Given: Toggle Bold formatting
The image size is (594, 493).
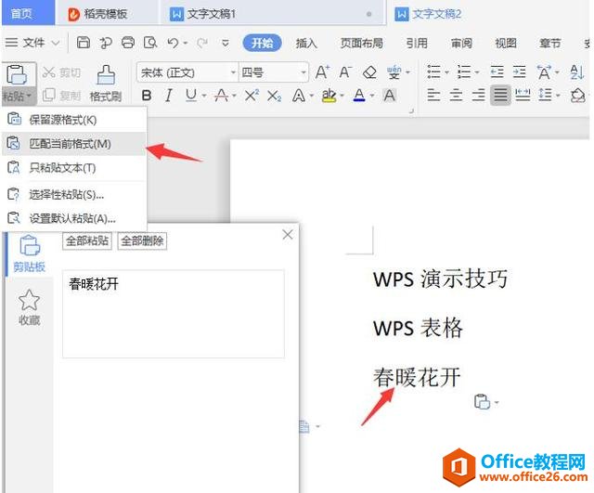Looking at the screenshot, I should 147,96.
